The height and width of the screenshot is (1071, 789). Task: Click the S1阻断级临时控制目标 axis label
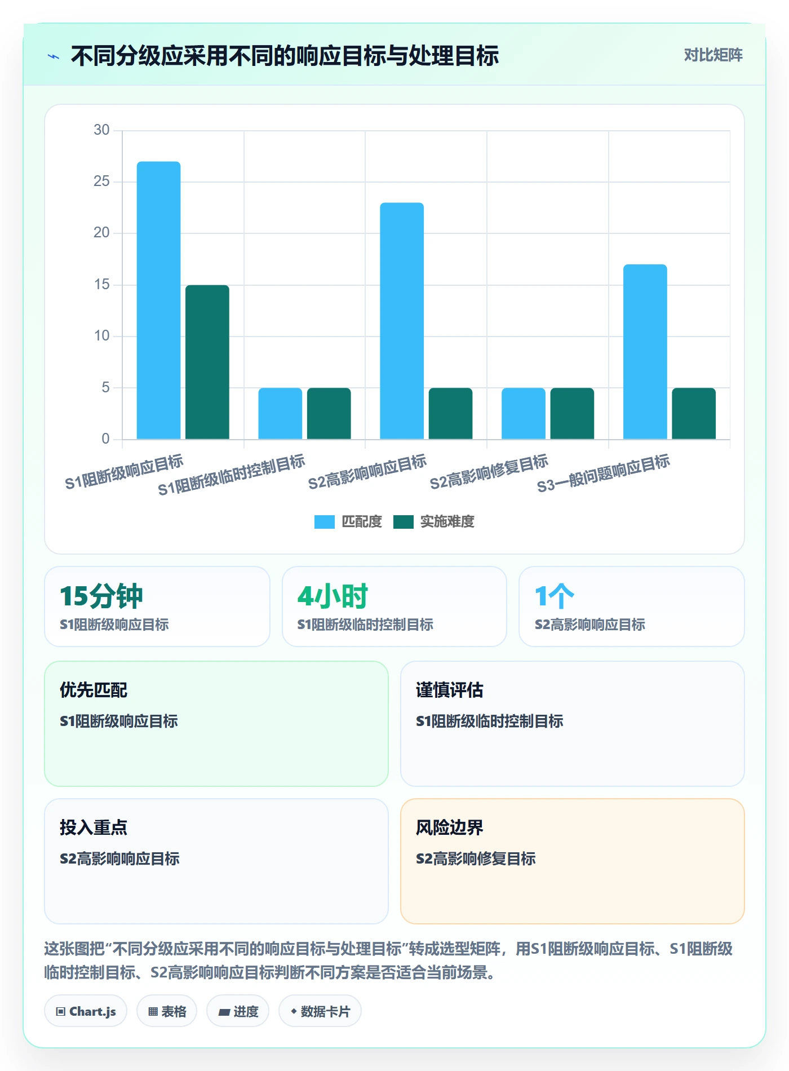coord(232,475)
